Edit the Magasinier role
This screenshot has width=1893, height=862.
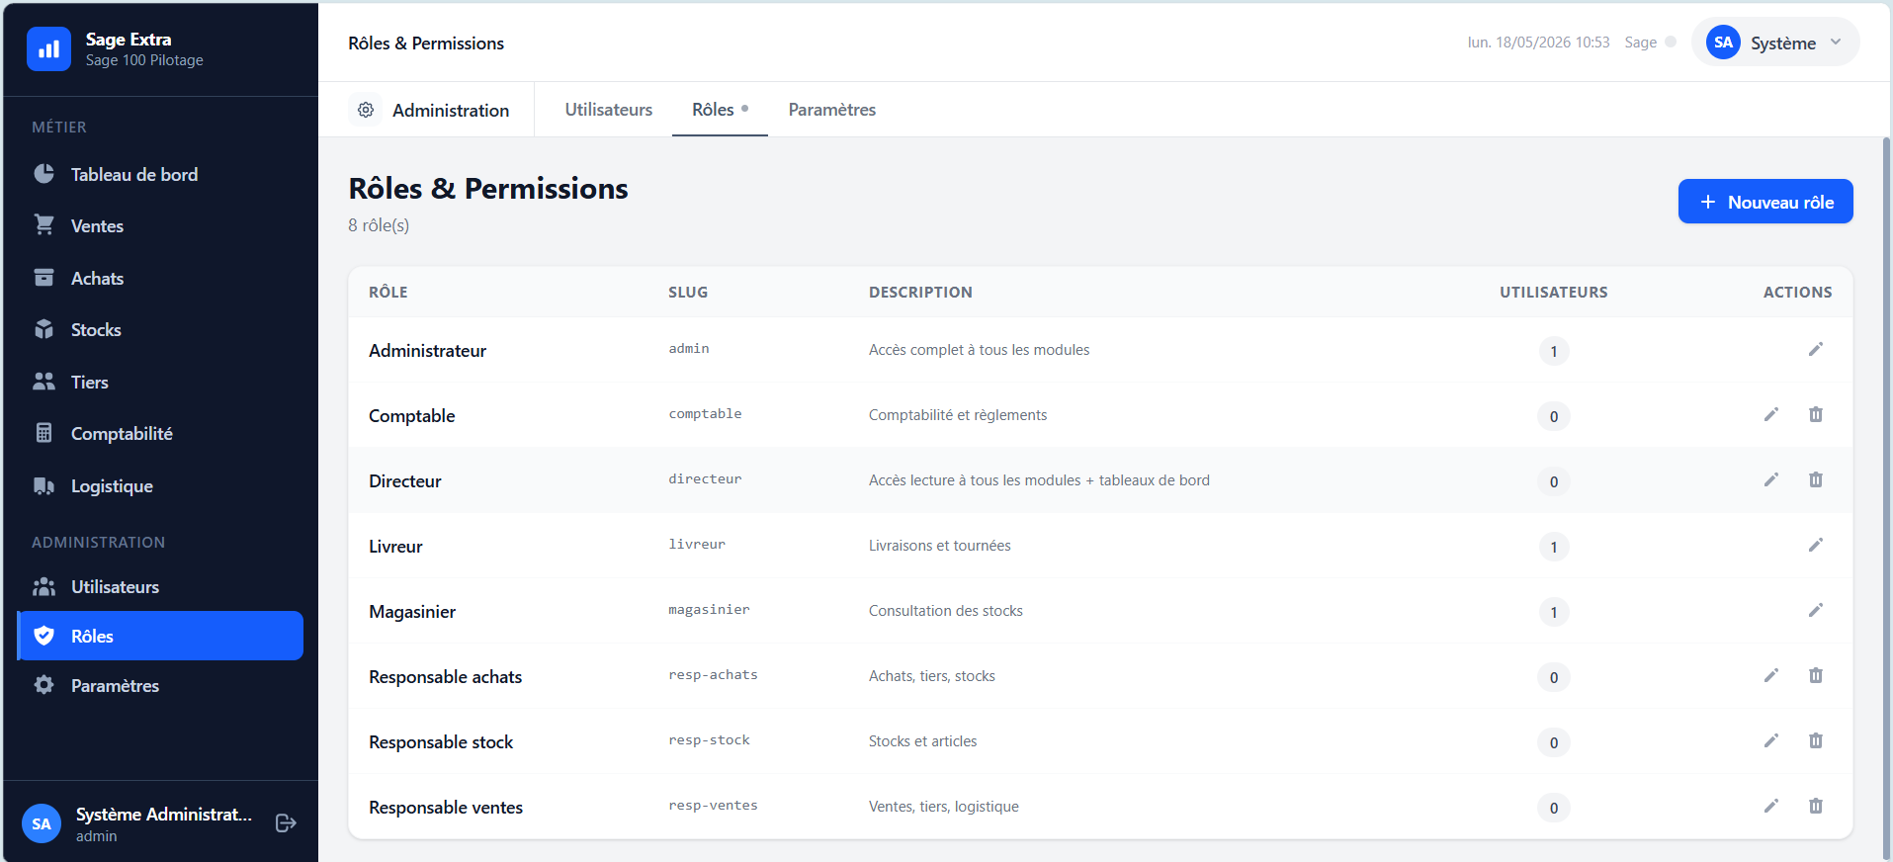click(x=1816, y=610)
